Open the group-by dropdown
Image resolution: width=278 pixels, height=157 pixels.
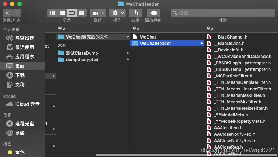[x=98, y=13]
